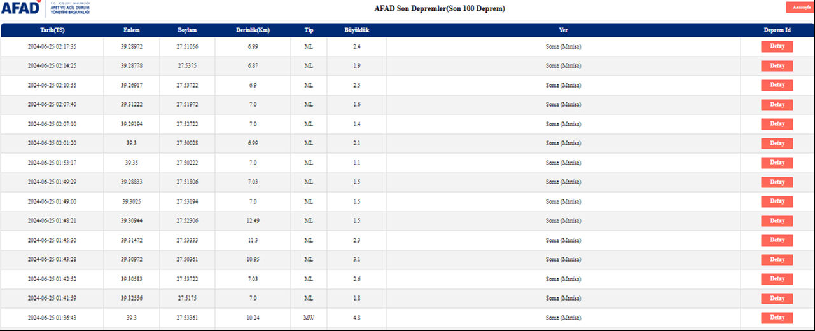
Task: Click the Deprem Id column header
Action: coord(777,30)
